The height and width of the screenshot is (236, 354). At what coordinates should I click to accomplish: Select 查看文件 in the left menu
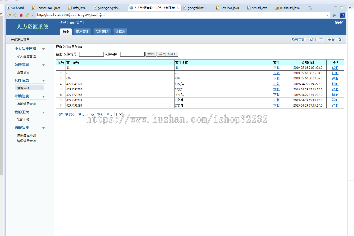tap(24, 88)
